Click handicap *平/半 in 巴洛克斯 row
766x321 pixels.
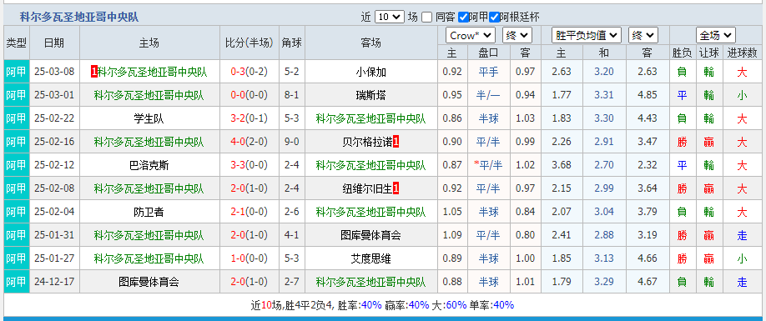coord(489,165)
